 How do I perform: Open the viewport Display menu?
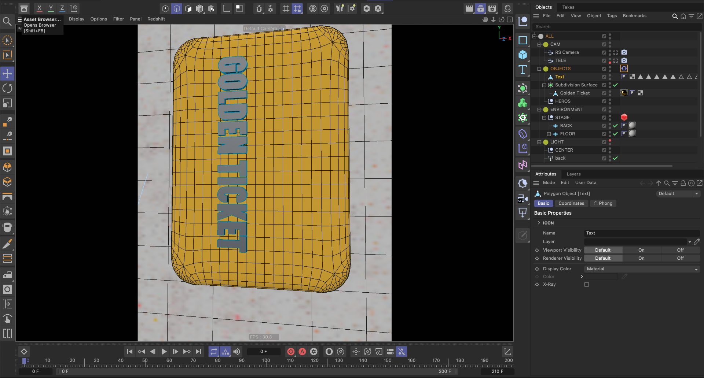(76, 19)
